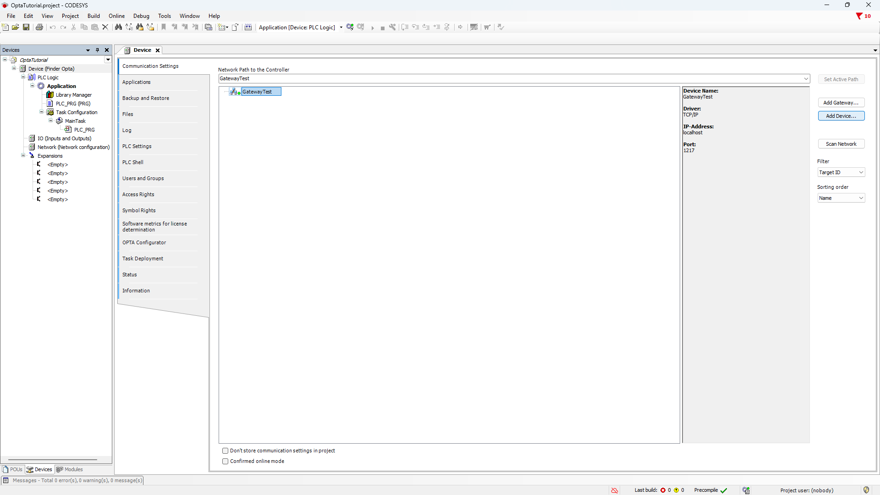Image resolution: width=880 pixels, height=495 pixels.
Task: Click the Save project toolbar icon
Action: [26, 27]
